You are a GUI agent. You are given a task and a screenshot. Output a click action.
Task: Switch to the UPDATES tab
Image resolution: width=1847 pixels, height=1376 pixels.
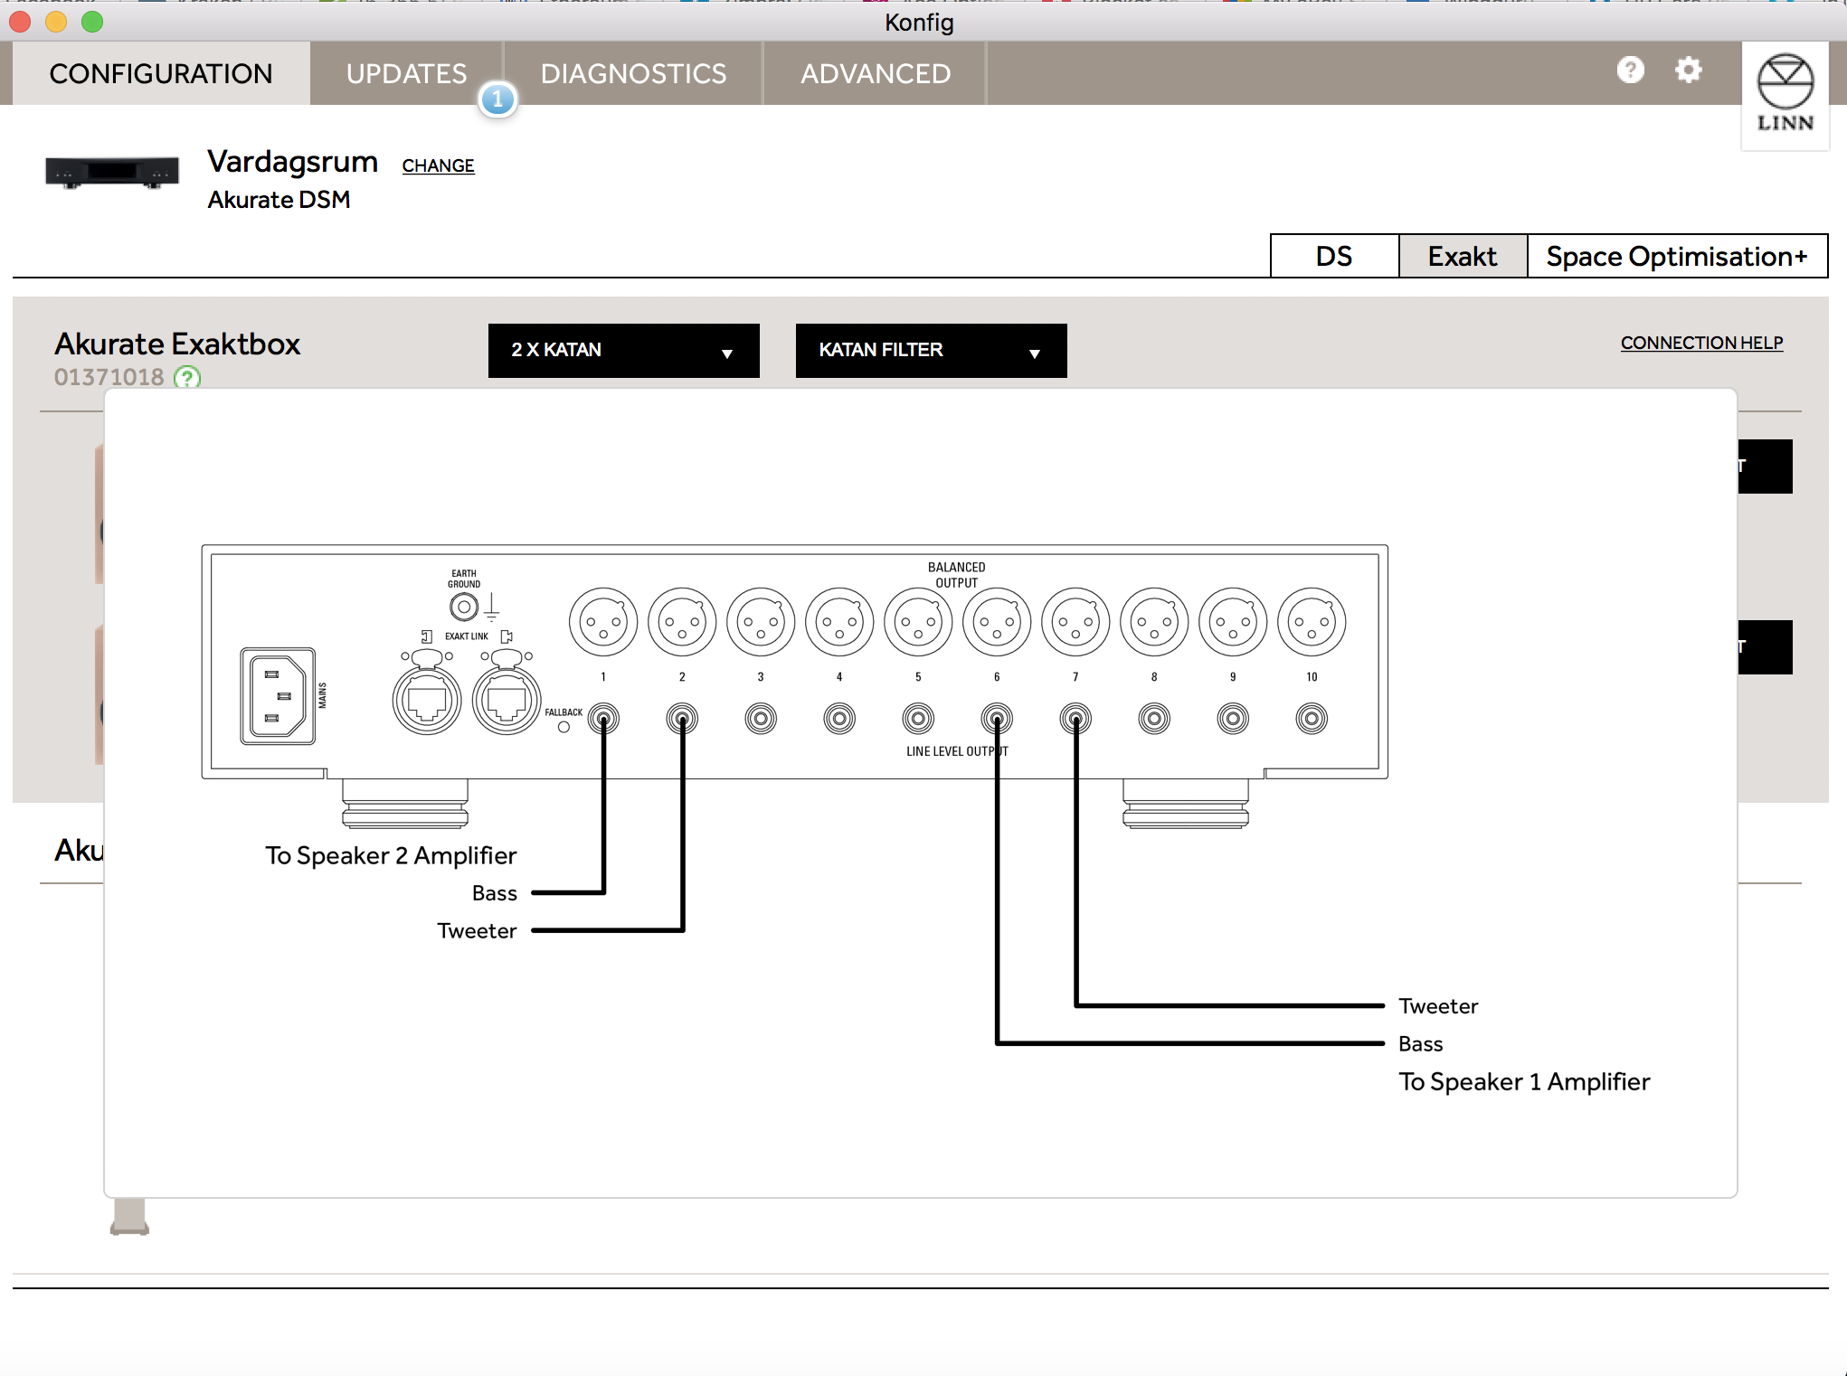[406, 73]
